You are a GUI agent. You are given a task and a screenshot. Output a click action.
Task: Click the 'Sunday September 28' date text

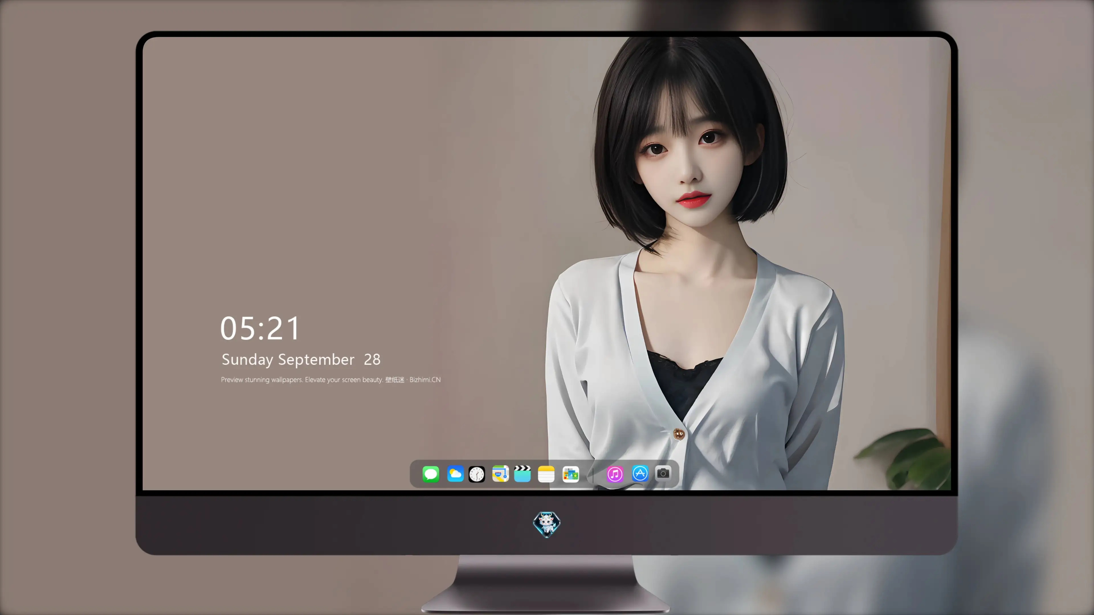301,360
